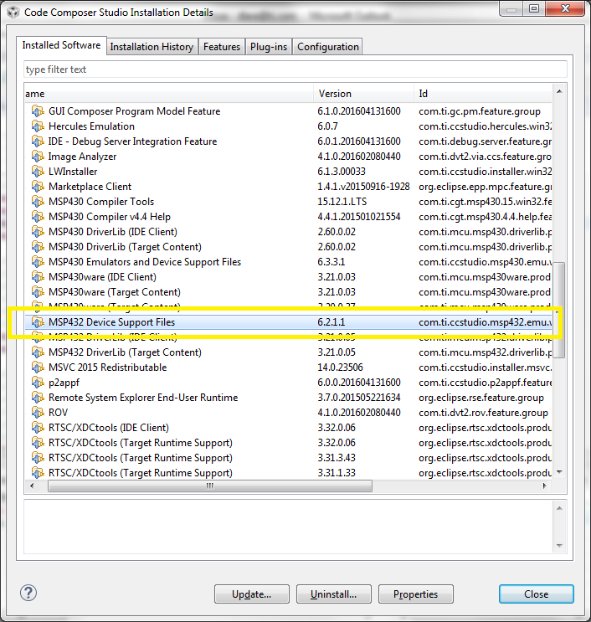
Task: Sort the list by the Id column header
Action: [483, 94]
